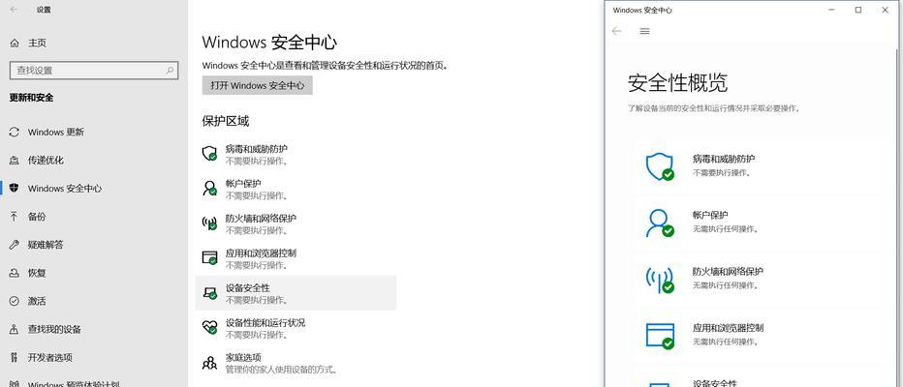Open 防火墙和网络保护 link text in Settings
This screenshot has height=387, width=903.
click(261, 219)
